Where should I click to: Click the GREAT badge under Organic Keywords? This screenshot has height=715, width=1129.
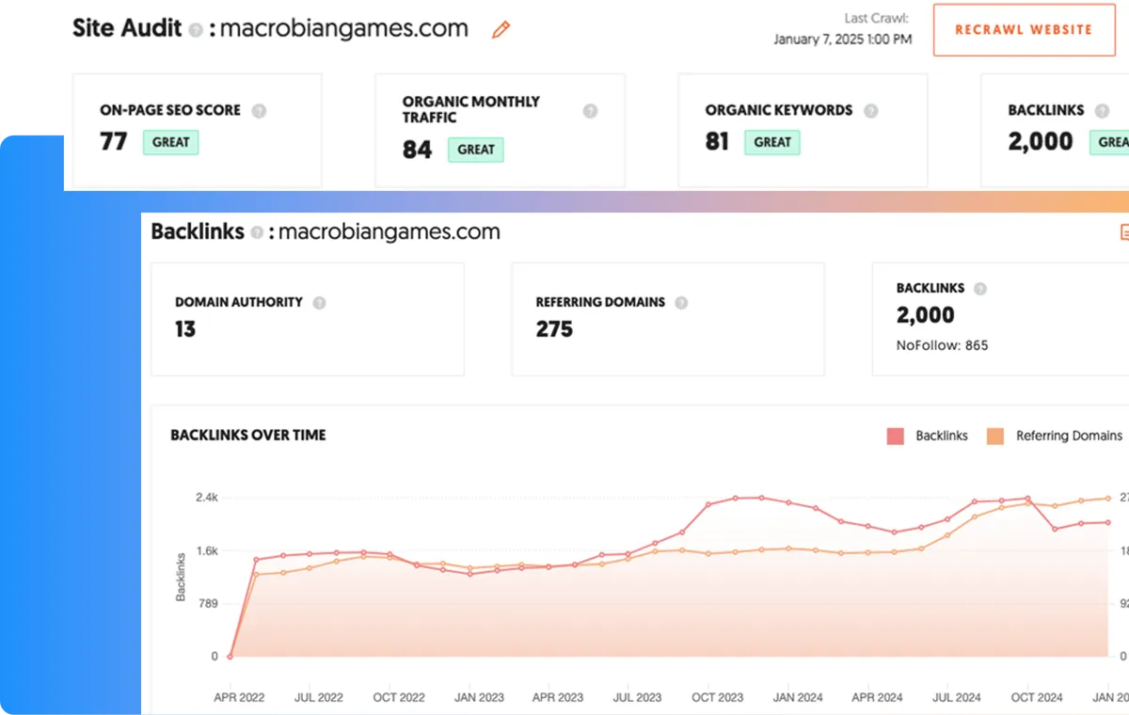tap(772, 142)
